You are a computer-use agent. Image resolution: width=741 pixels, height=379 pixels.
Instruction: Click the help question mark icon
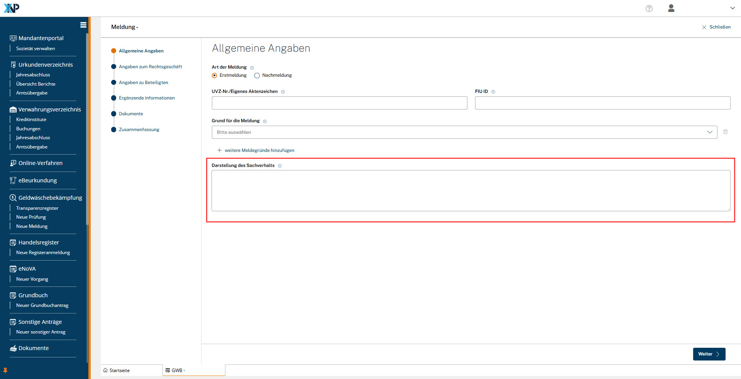649,8
